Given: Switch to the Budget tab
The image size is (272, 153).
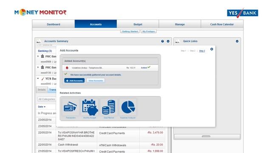Looking at the screenshot, I should point(138,24).
